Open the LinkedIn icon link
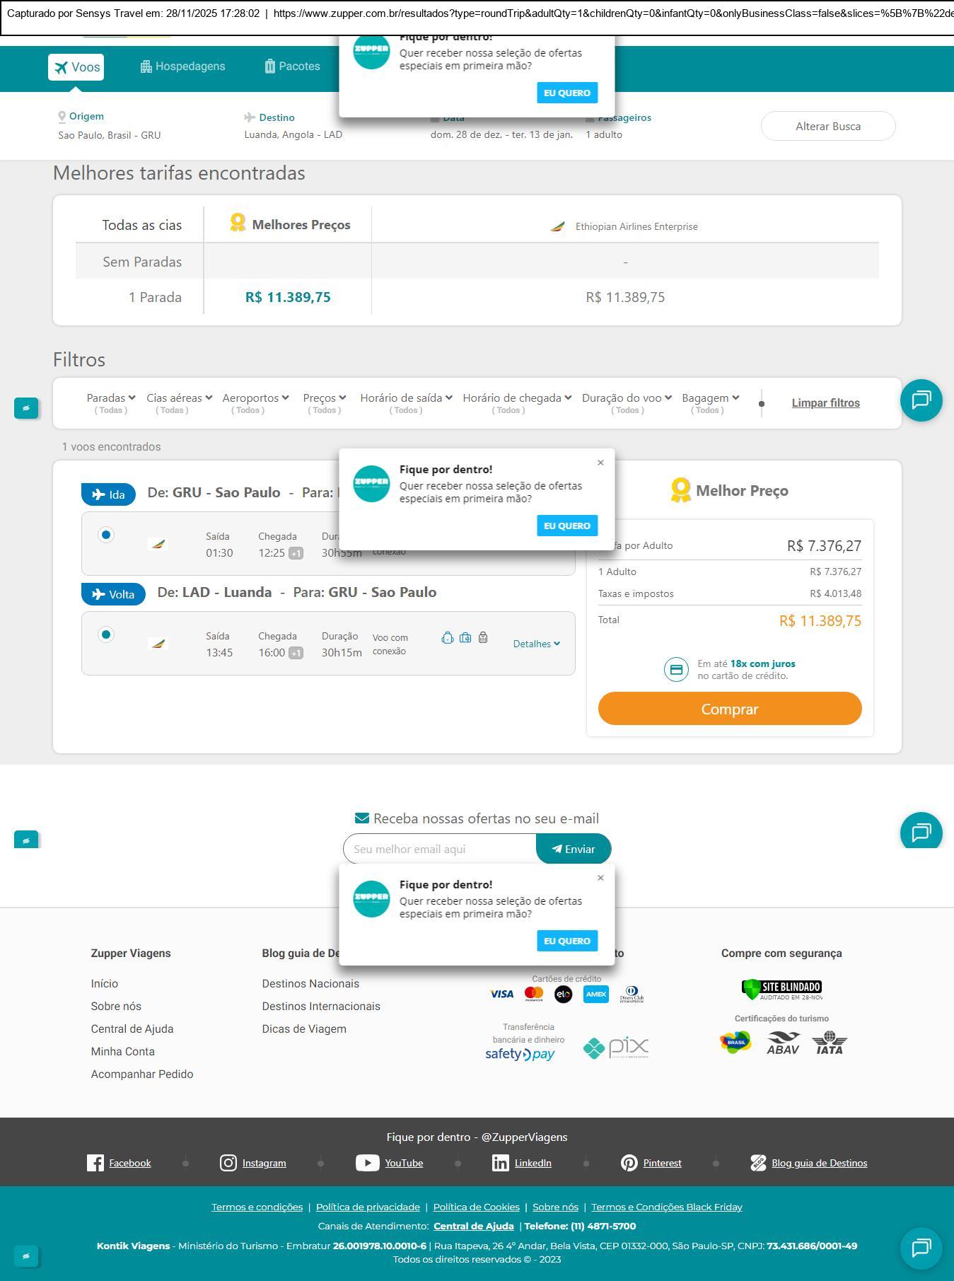This screenshot has width=954, height=1281. 501,1163
